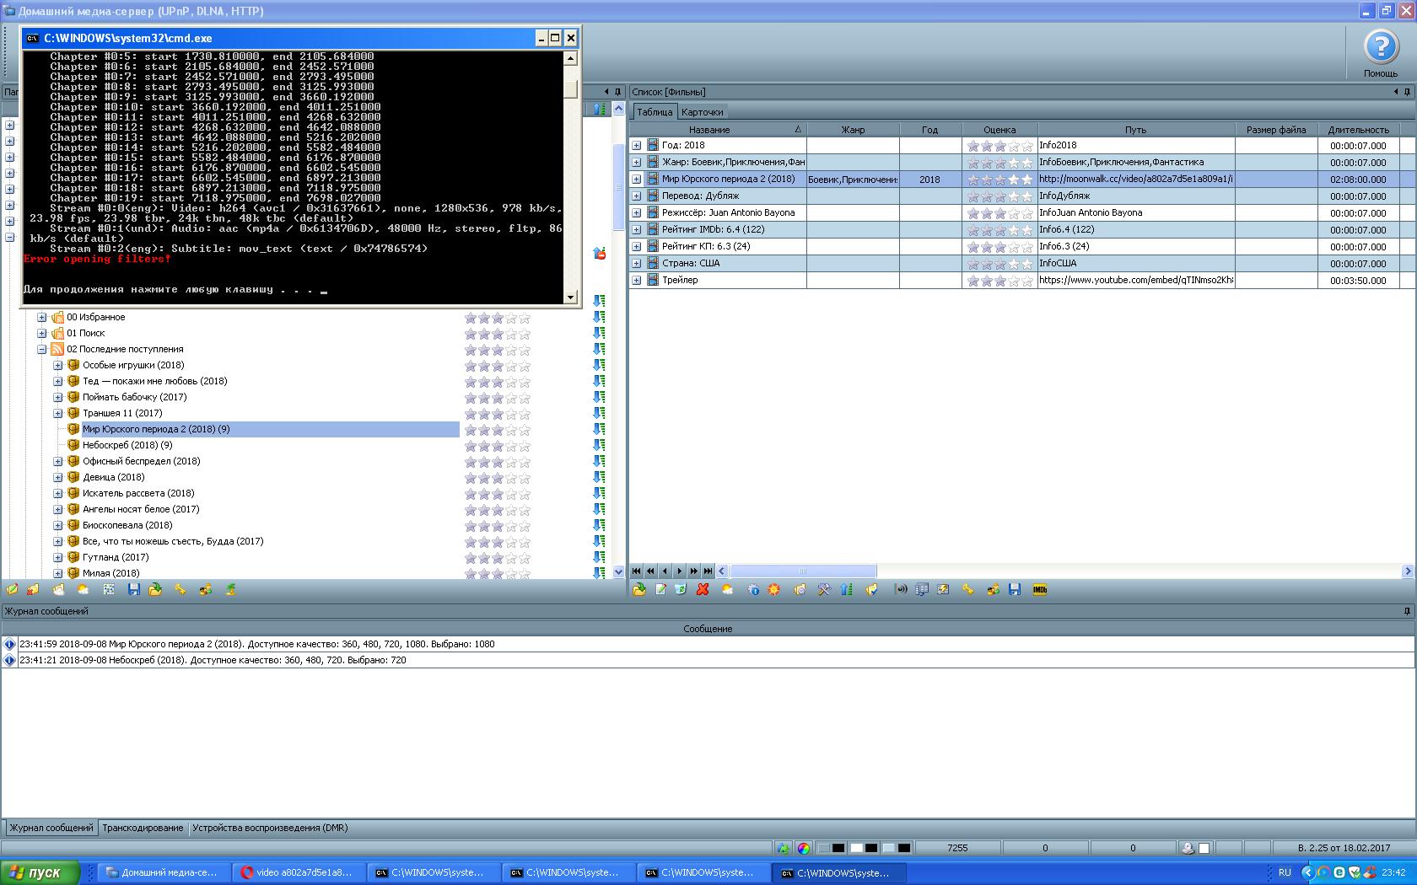The image size is (1417, 885).
Task: Click the key icon in left toolbar
Action: [x=180, y=590]
